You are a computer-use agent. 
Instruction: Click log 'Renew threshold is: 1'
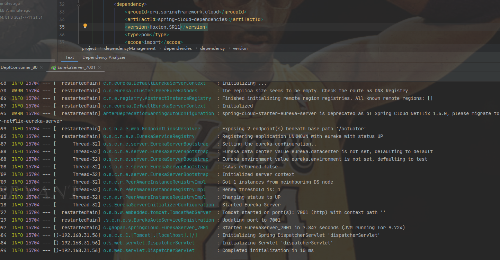point(251,189)
